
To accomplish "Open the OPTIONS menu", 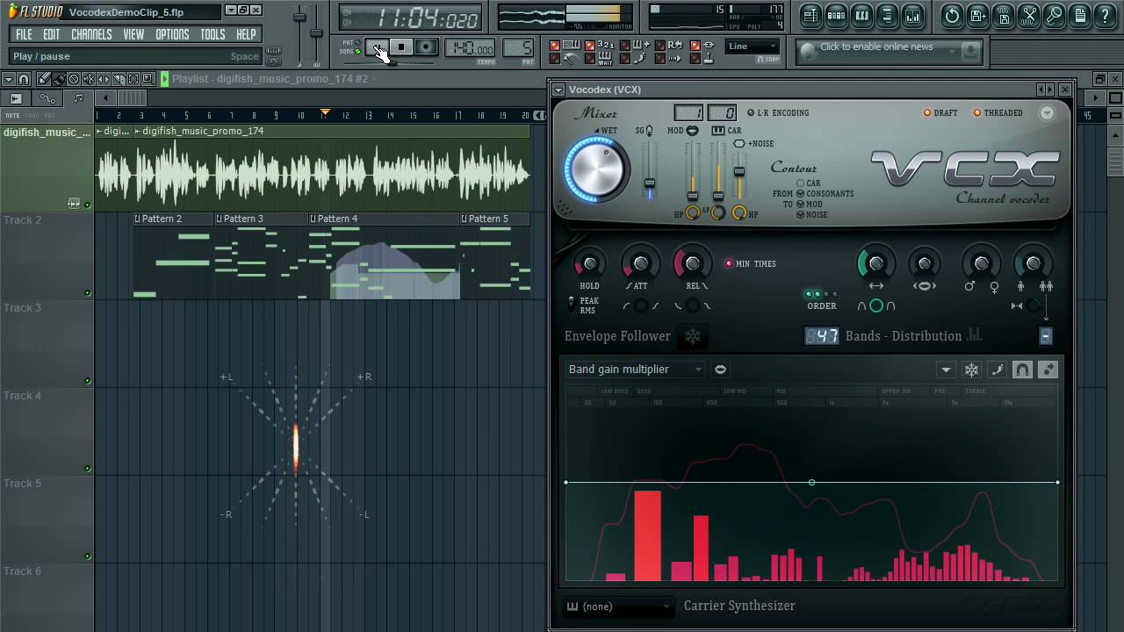I will click(172, 34).
